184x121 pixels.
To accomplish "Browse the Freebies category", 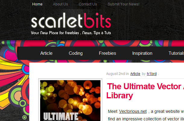I will 107,53.
